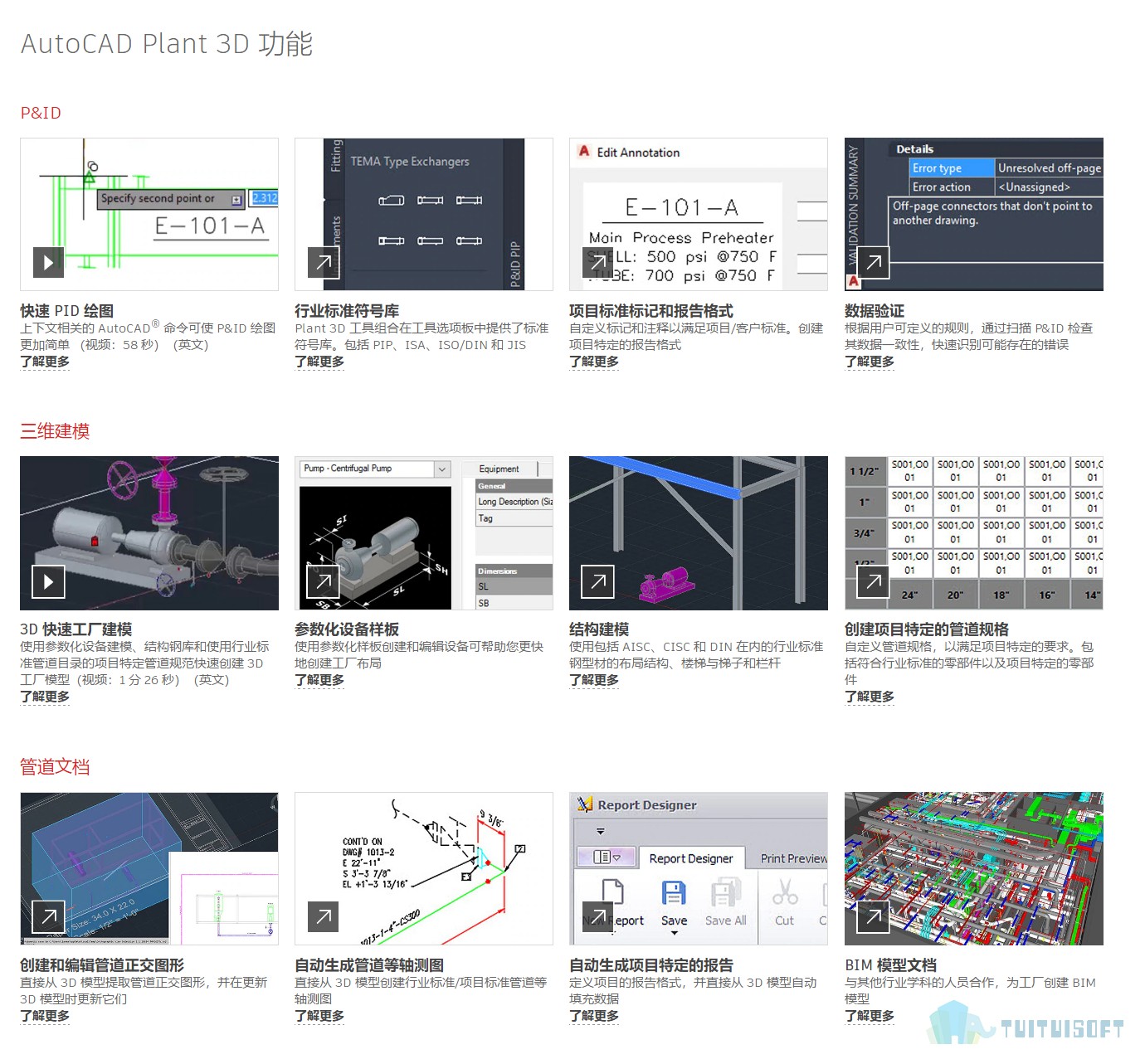Viewport: 1145px width, 1059px height.
Task: Enlarge the 管道正交图形 thumbnail
Action: pyautogui.click(x=48, y=916)
